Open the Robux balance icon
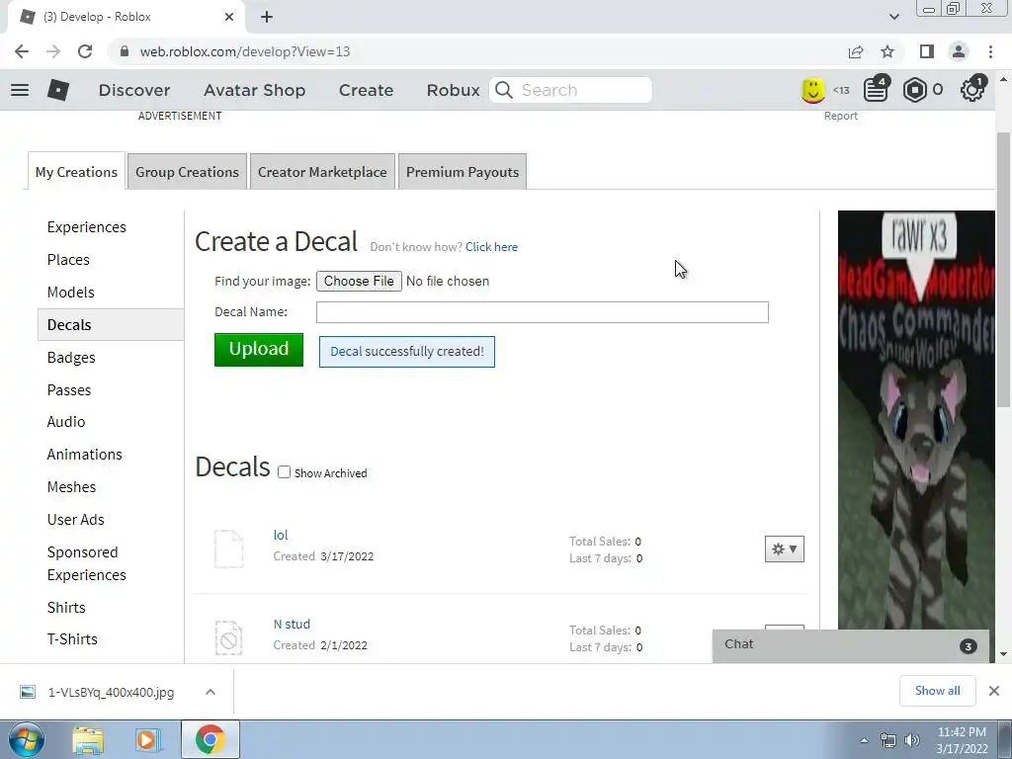Image resolution: width=1012 pixels, height=759 pixels. pos(914,90)
